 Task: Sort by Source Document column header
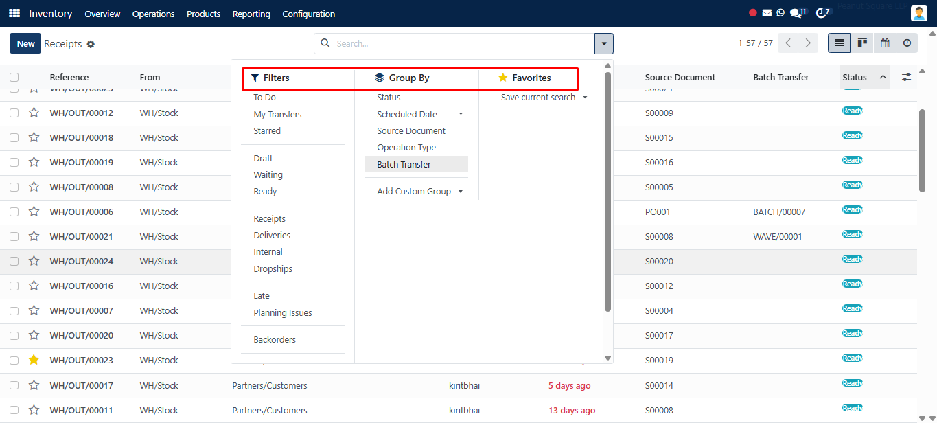[x=680, y=78]
